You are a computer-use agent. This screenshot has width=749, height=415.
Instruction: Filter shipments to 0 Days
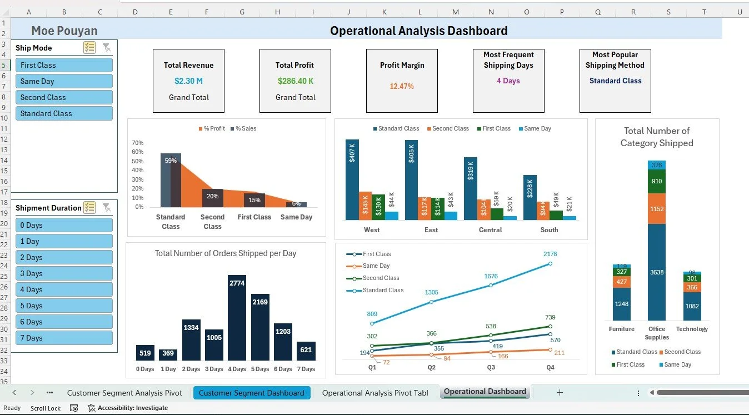click(x=64, y=225)
